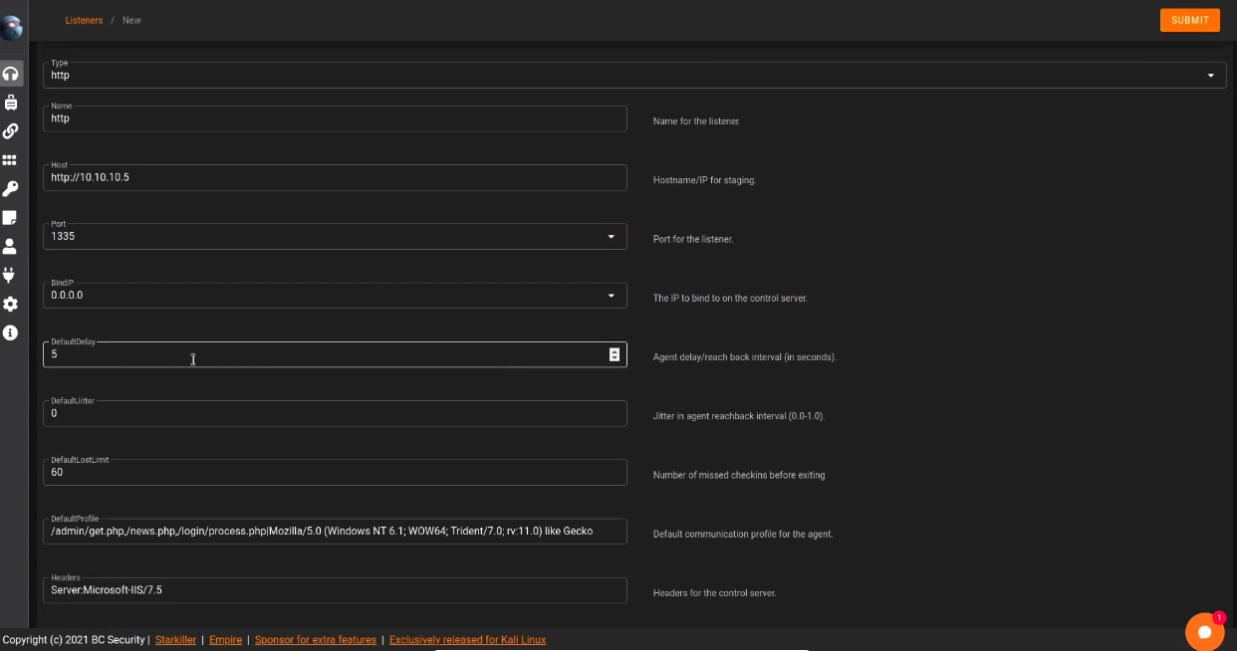Open the Stagers suitcase icon in sidebar

click(x=11, y=103)
